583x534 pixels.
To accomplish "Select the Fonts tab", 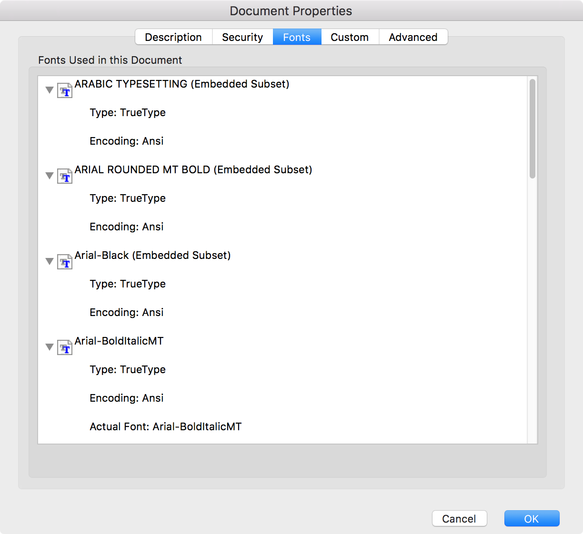I will [x=297, y=37].
